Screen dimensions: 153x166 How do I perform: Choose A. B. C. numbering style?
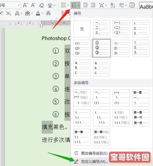(x=82, y=68)
